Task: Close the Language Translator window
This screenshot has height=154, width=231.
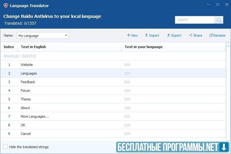Action: pos(227,5)
